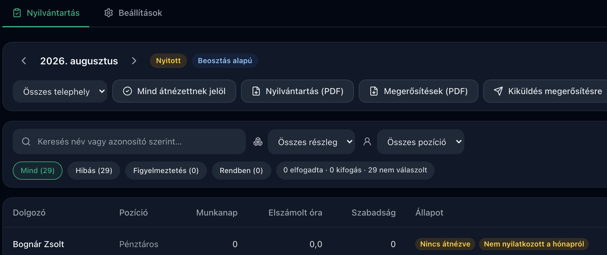Click the Beosztás alapú badge
This screenshot has height=255, width=607.
tap(225, 61)
